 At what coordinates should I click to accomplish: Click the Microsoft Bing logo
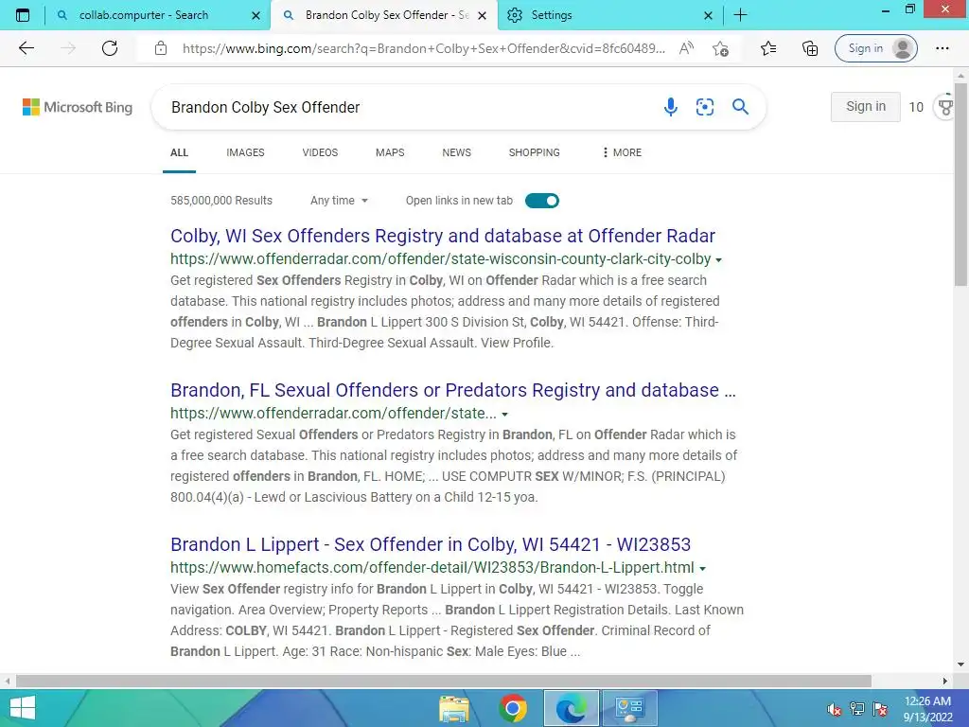(x=78, y=107)
